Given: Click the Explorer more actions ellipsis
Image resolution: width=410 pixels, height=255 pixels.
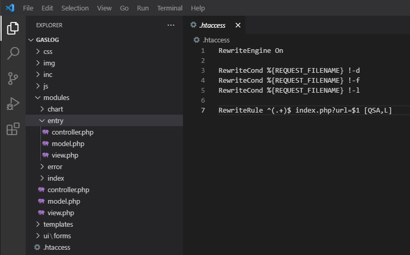Looking at the screenshot, I should [x=171, y=25].
